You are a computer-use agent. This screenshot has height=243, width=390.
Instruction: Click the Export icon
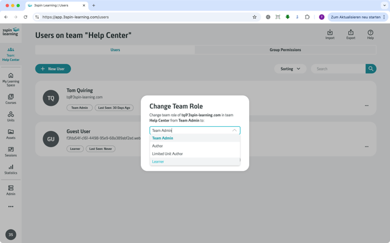coord(350,34)
